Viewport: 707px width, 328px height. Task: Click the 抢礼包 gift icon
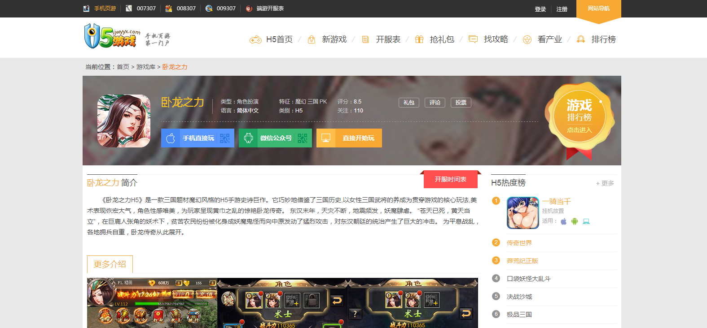click(419, 40)
